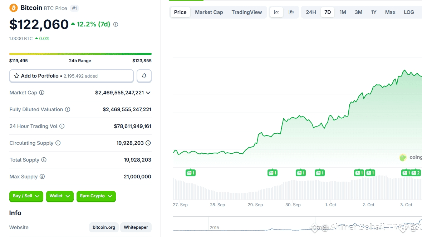Click the Total Supply value 19,928,203
The image size is (422, 237).
tap(137, 160)
